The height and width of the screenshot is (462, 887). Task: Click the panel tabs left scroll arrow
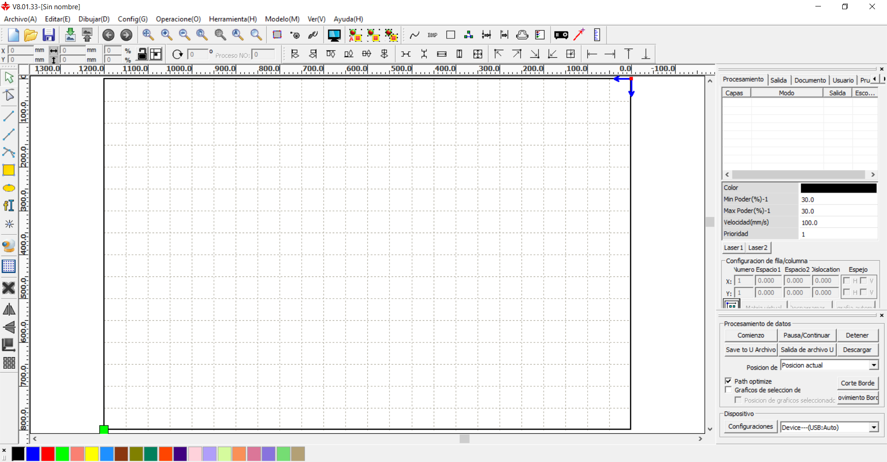875,79
